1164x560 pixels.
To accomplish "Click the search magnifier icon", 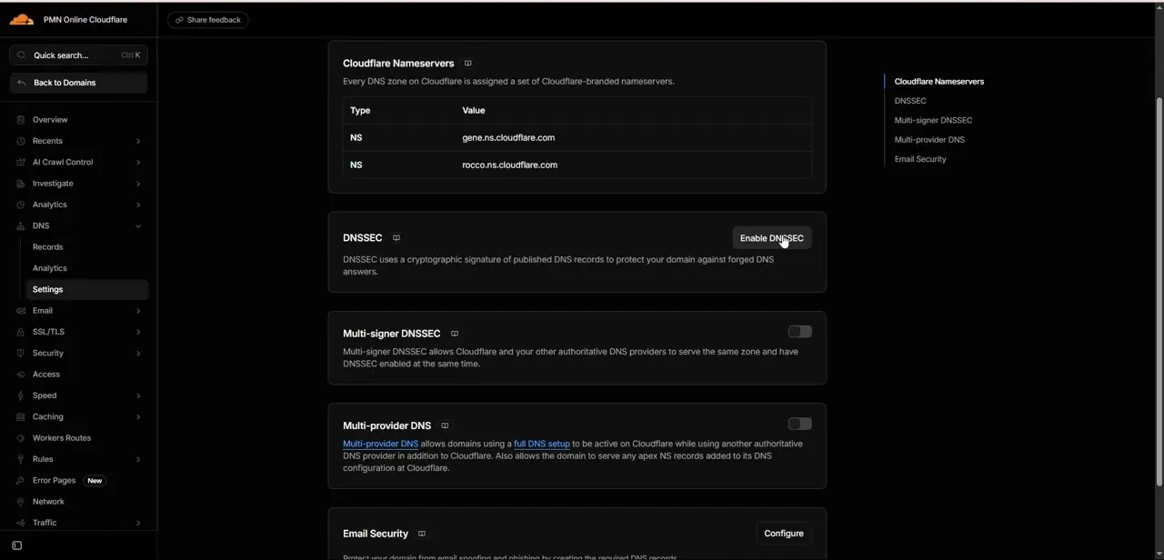I will pos(22,55).
